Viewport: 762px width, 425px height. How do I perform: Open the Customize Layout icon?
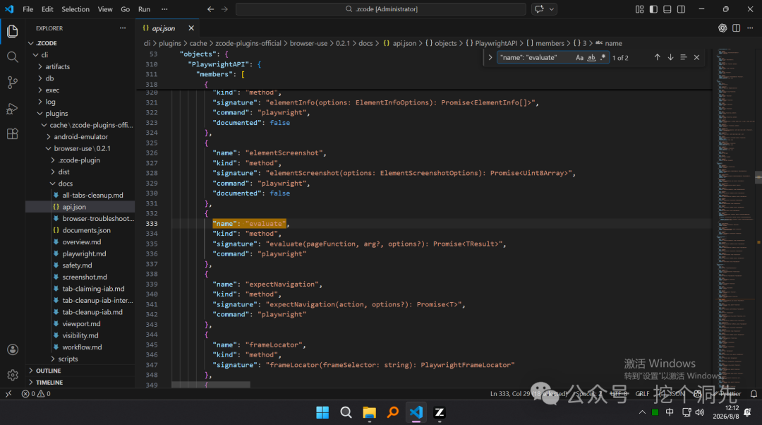[x=639, y=9]
